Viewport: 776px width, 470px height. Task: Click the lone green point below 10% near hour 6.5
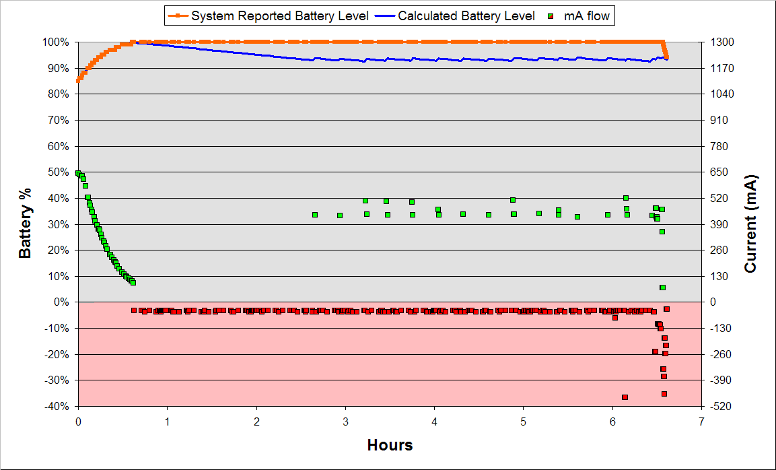click(662, 288)
